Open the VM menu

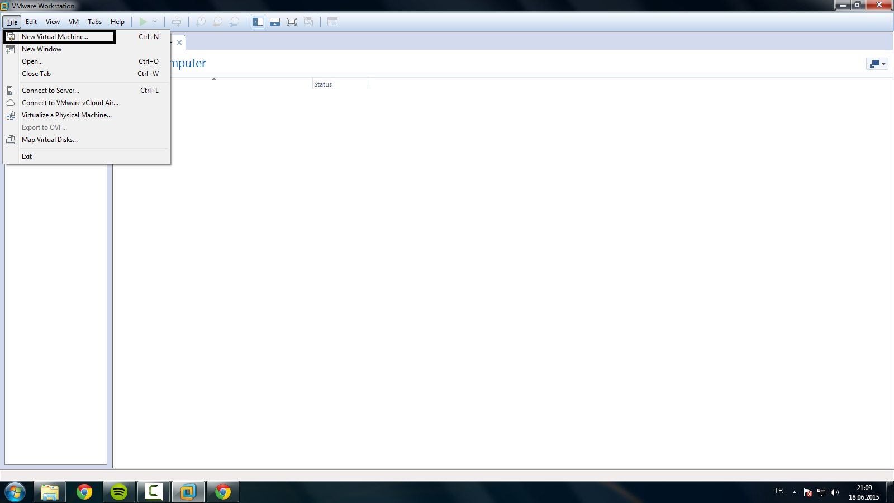(x=74, y=22)
